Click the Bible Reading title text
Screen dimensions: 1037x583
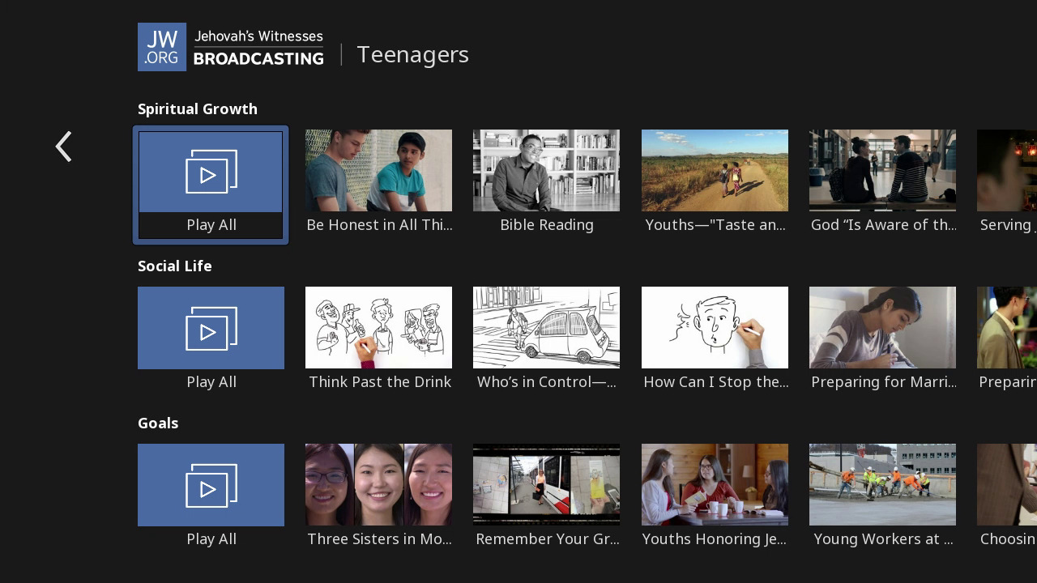pos(546,225)
